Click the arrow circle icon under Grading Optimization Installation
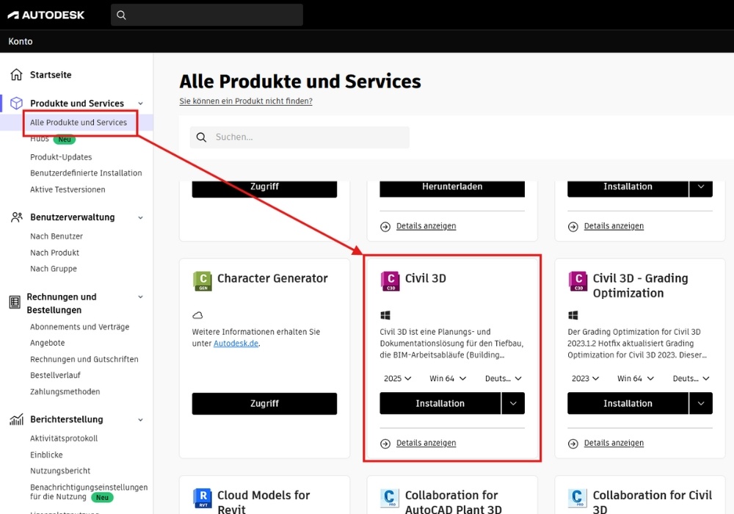 [x=573, y=444]
